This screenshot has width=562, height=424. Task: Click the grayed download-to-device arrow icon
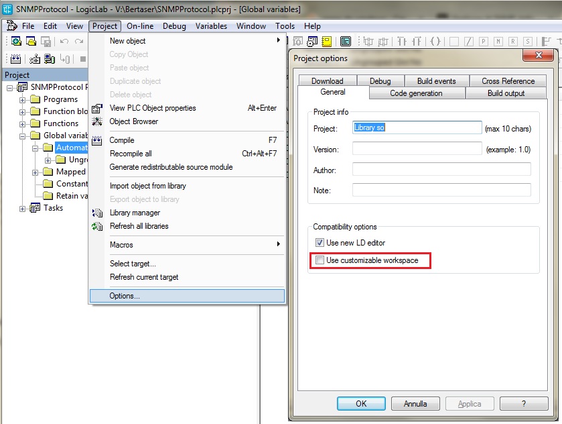(x=64, y=59)
